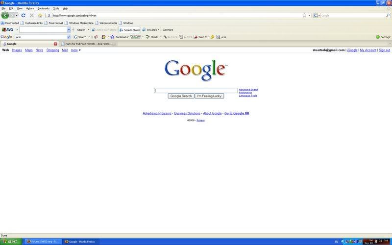Open the Customize Links bookmark
The width and height of the screenshot is (392, 245).
pos(31,23)
